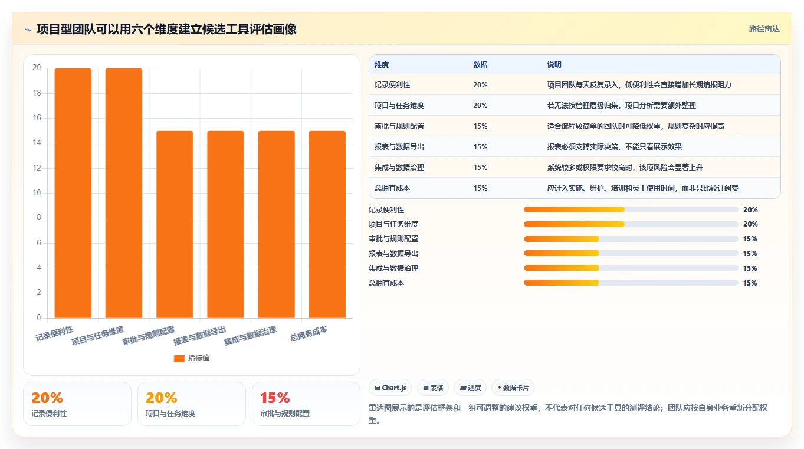Click the 记录便利性 bar in the chart
Image resolution: width=804 pixels, height=449 pixels.
(73, 193)
